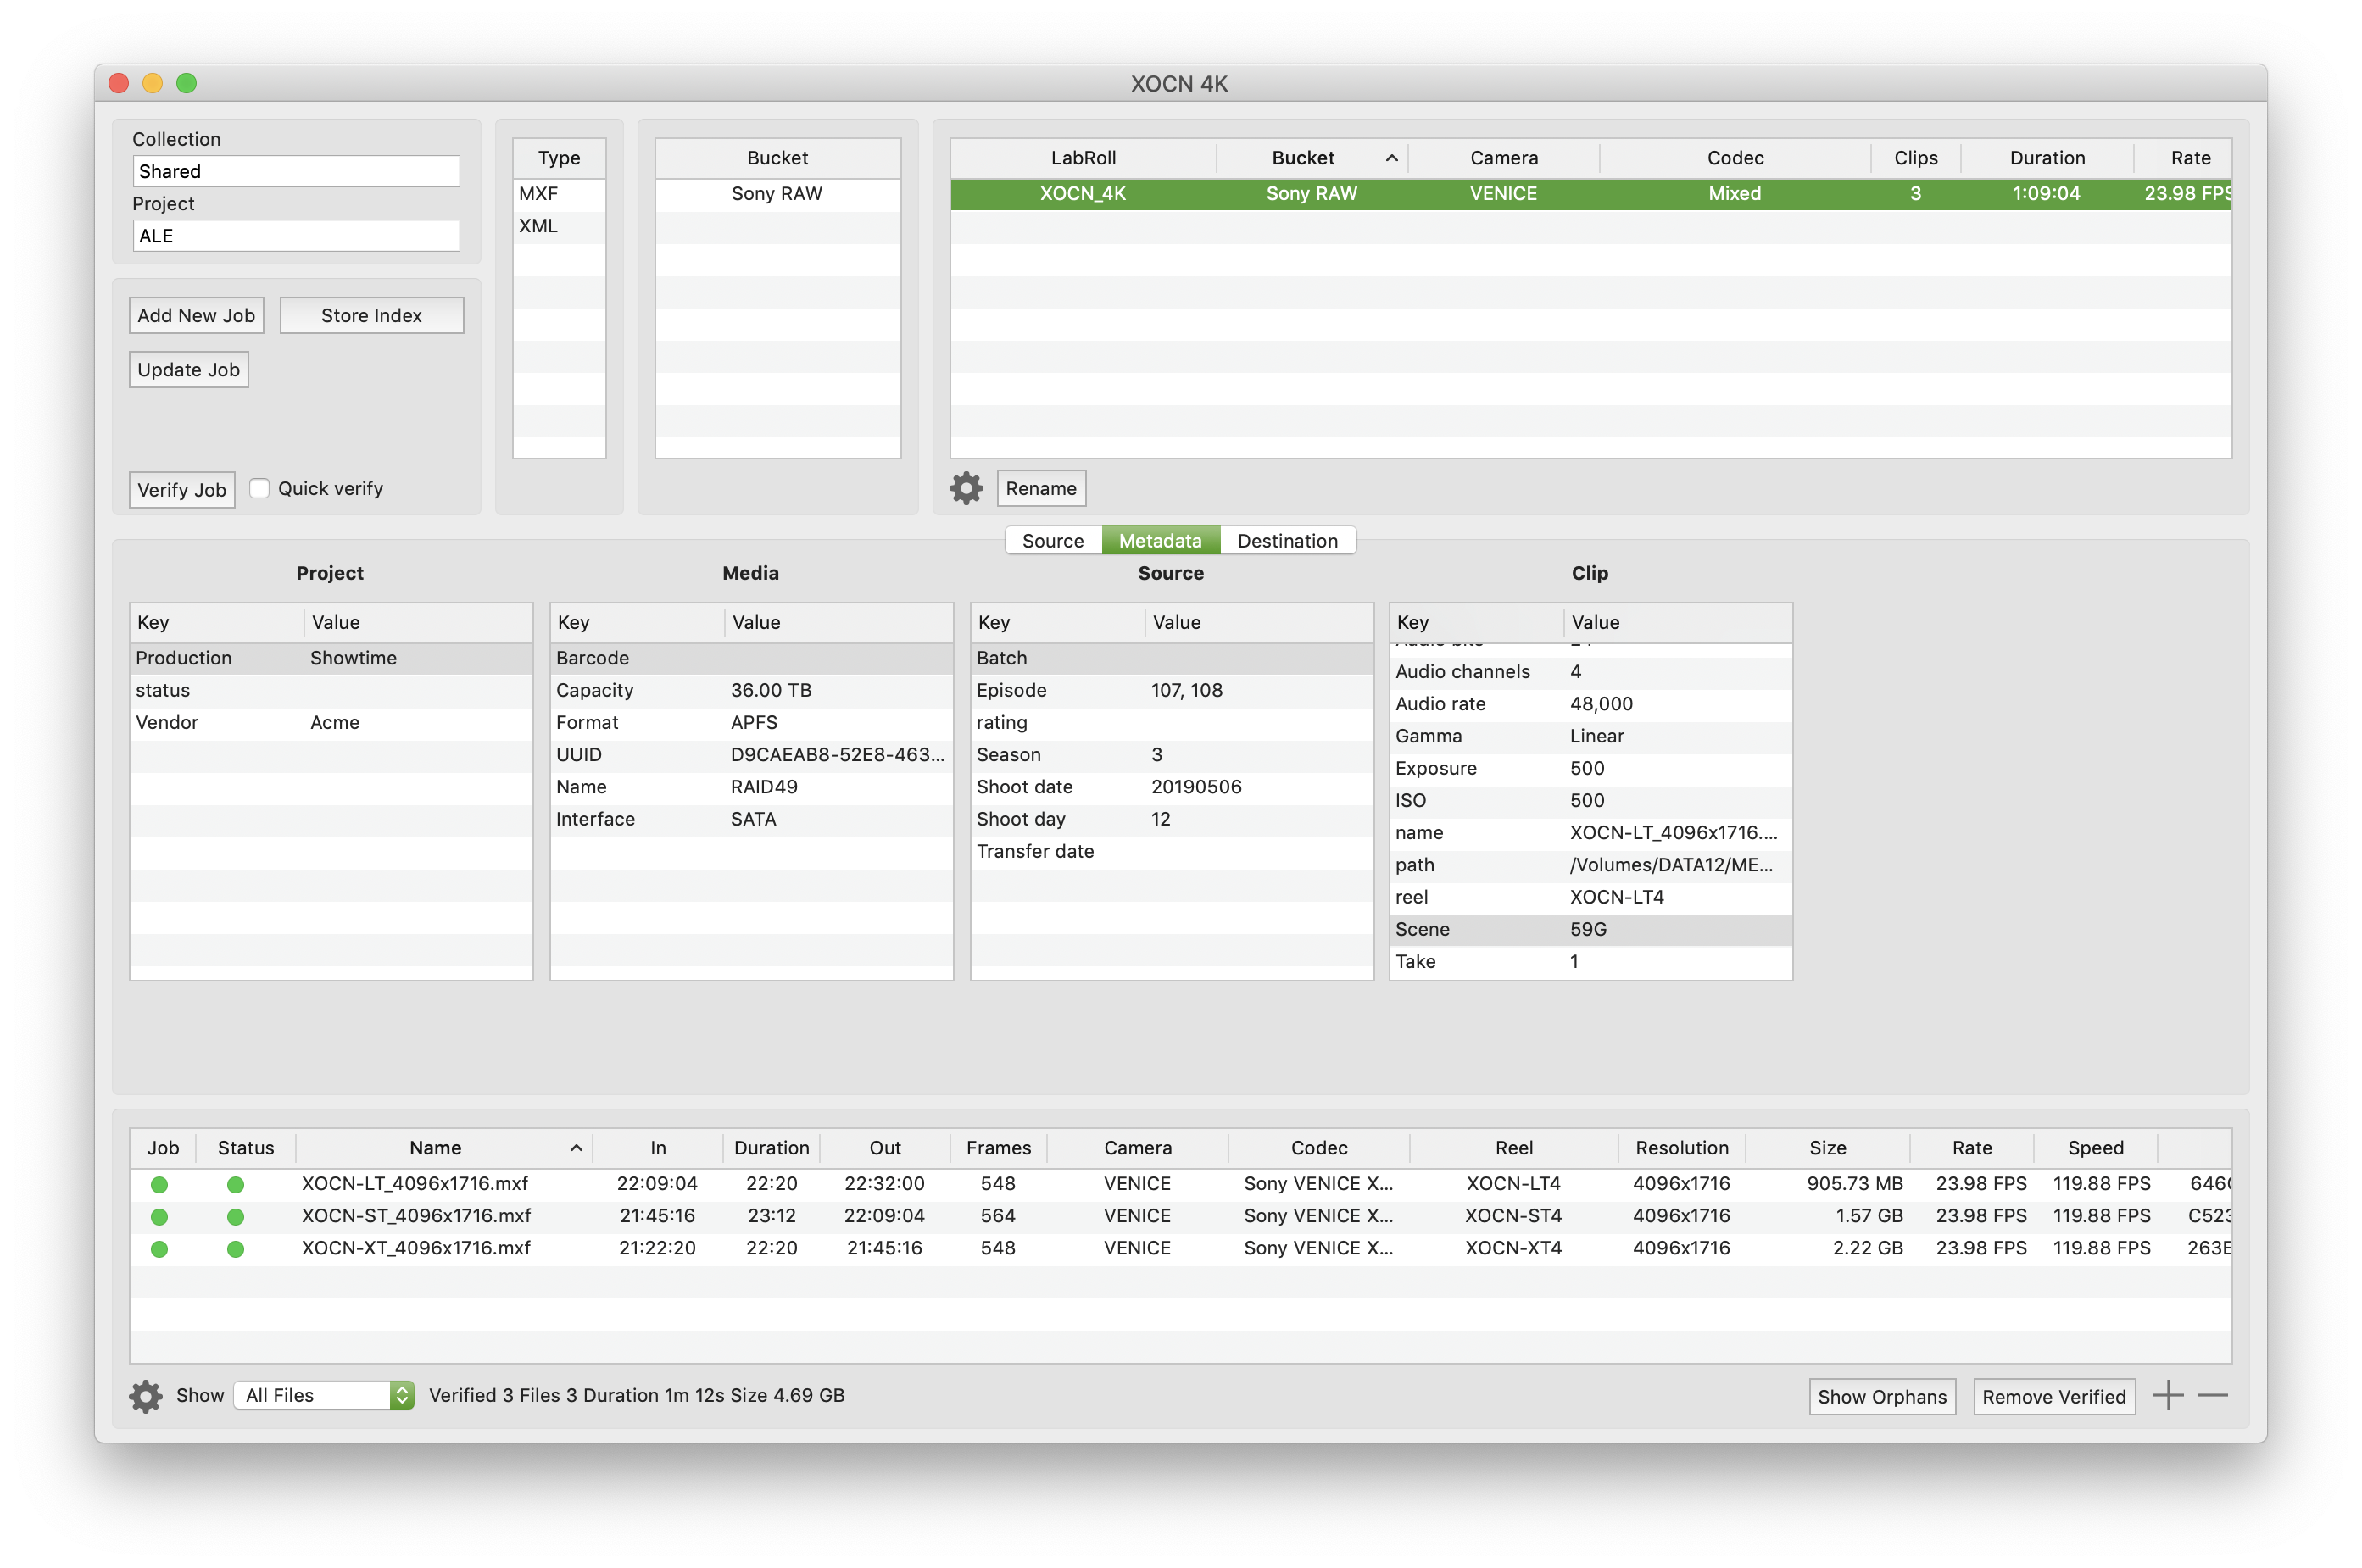This screenshot has width=2362, height=1568.
Task: Click the Job dot for XOCN-XT_4096x1716.mxf
Action: pos(159,1248)
